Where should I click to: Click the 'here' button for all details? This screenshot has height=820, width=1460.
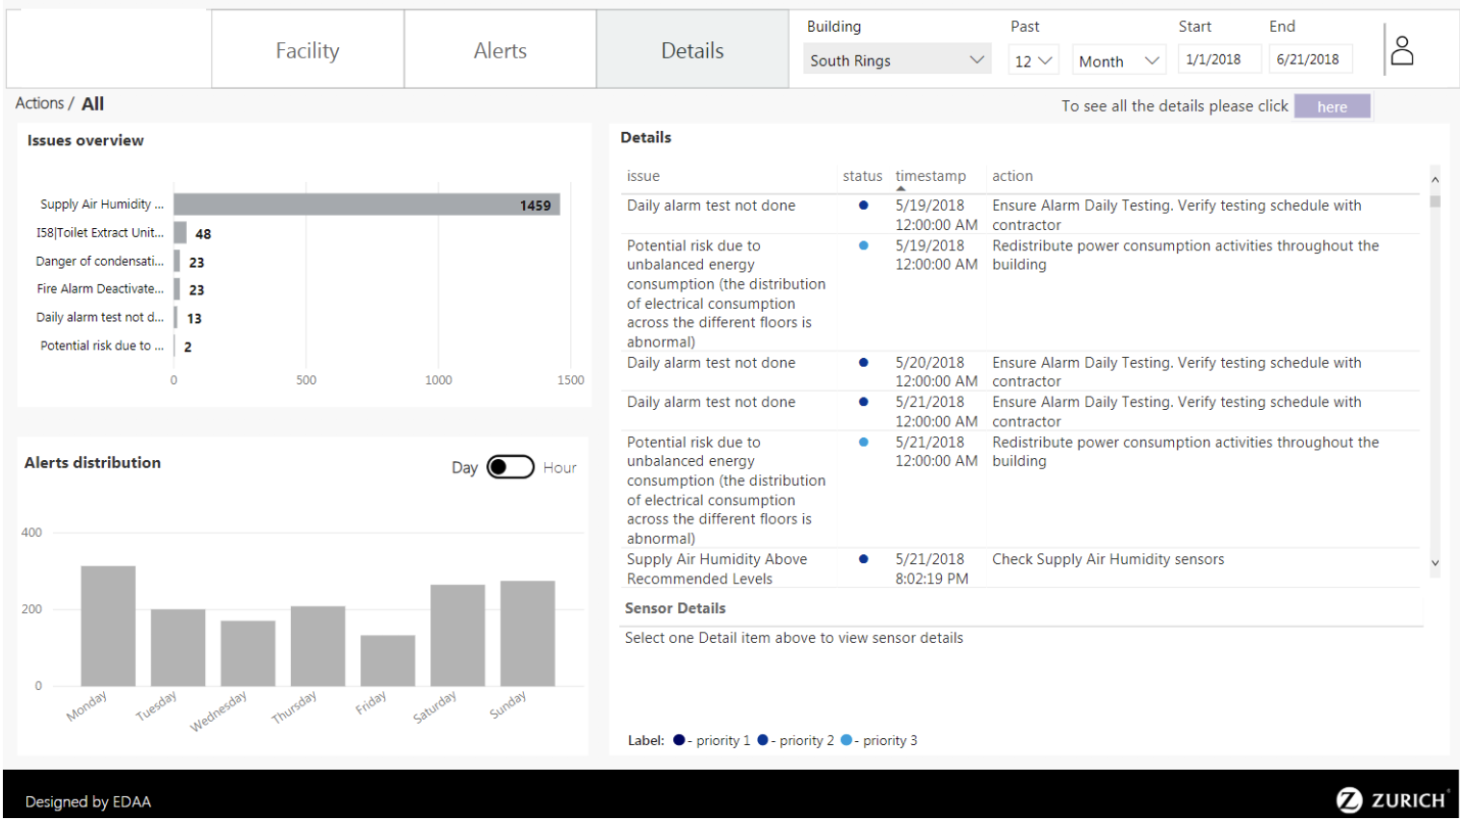click(x=1332, y=107)
